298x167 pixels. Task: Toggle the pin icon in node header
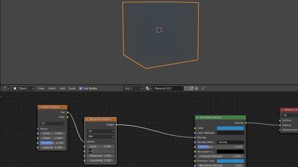click(x=203, y=89)
